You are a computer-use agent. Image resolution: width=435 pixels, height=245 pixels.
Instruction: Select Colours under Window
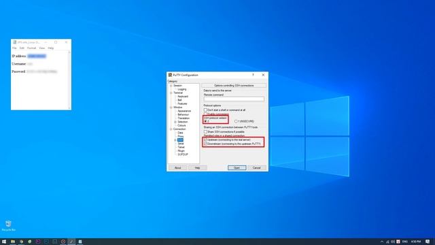click(x=181, y=125)
